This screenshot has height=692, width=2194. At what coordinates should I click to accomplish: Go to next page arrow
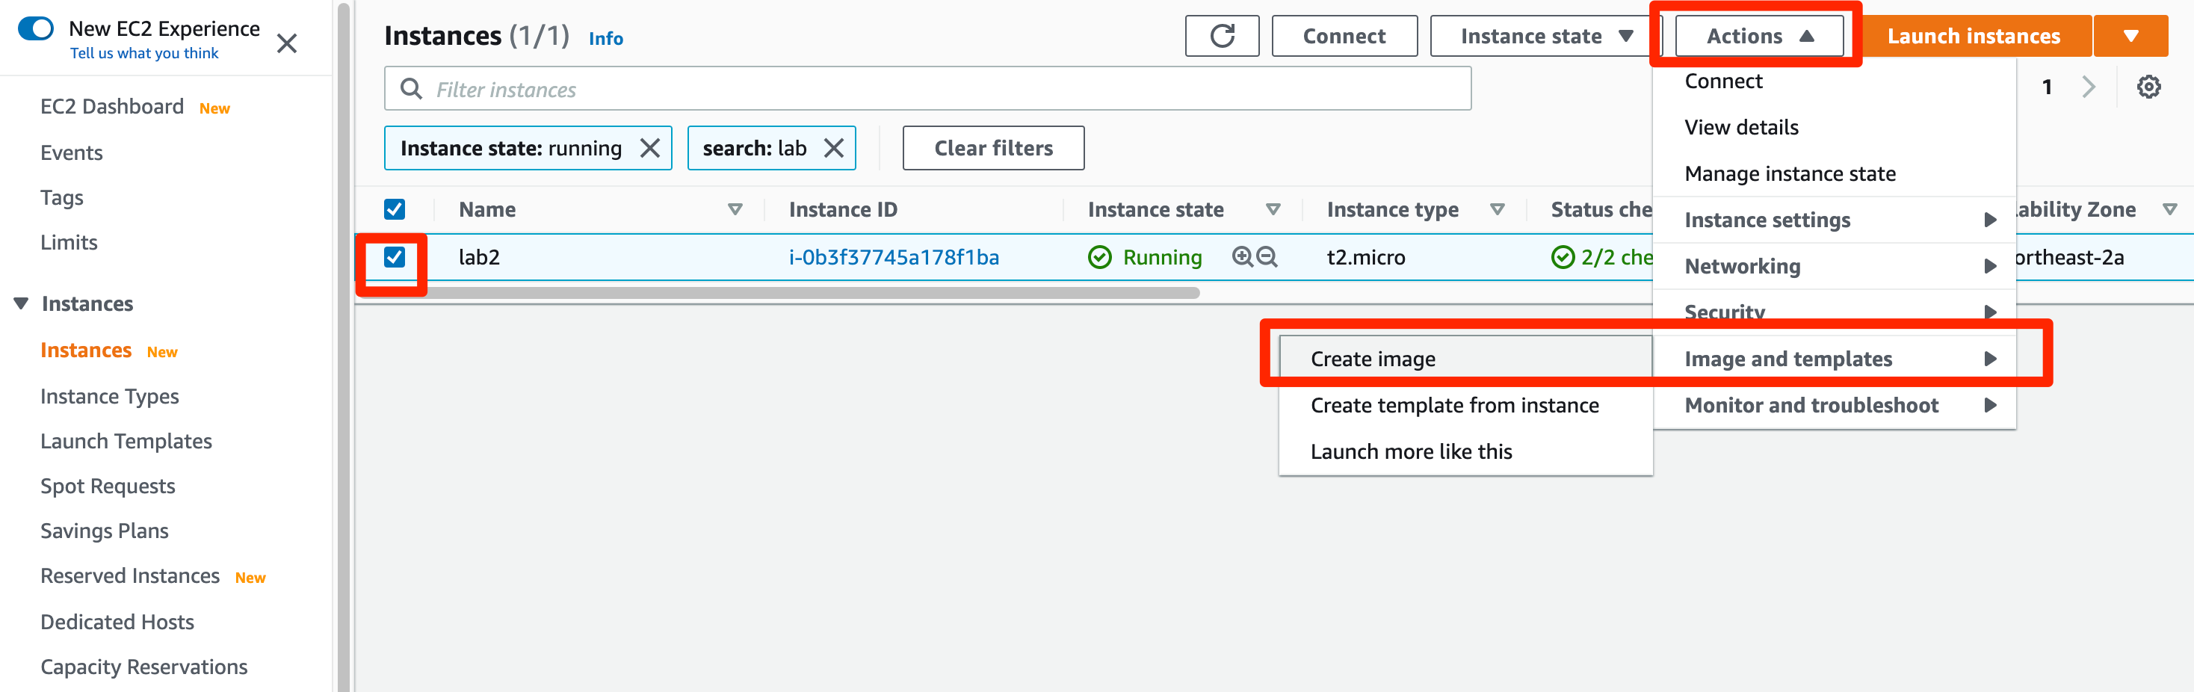(2089, 87)
